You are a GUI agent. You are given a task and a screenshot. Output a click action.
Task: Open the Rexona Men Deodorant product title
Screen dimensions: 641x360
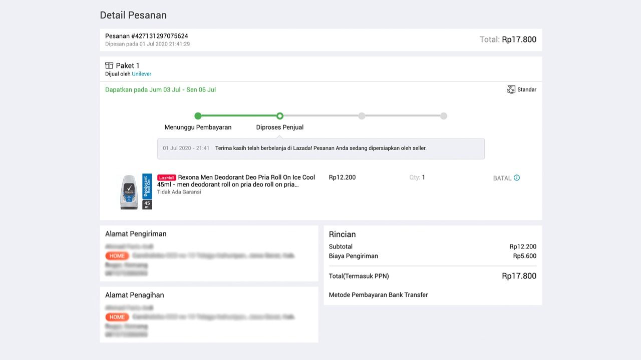click(236, 181)
